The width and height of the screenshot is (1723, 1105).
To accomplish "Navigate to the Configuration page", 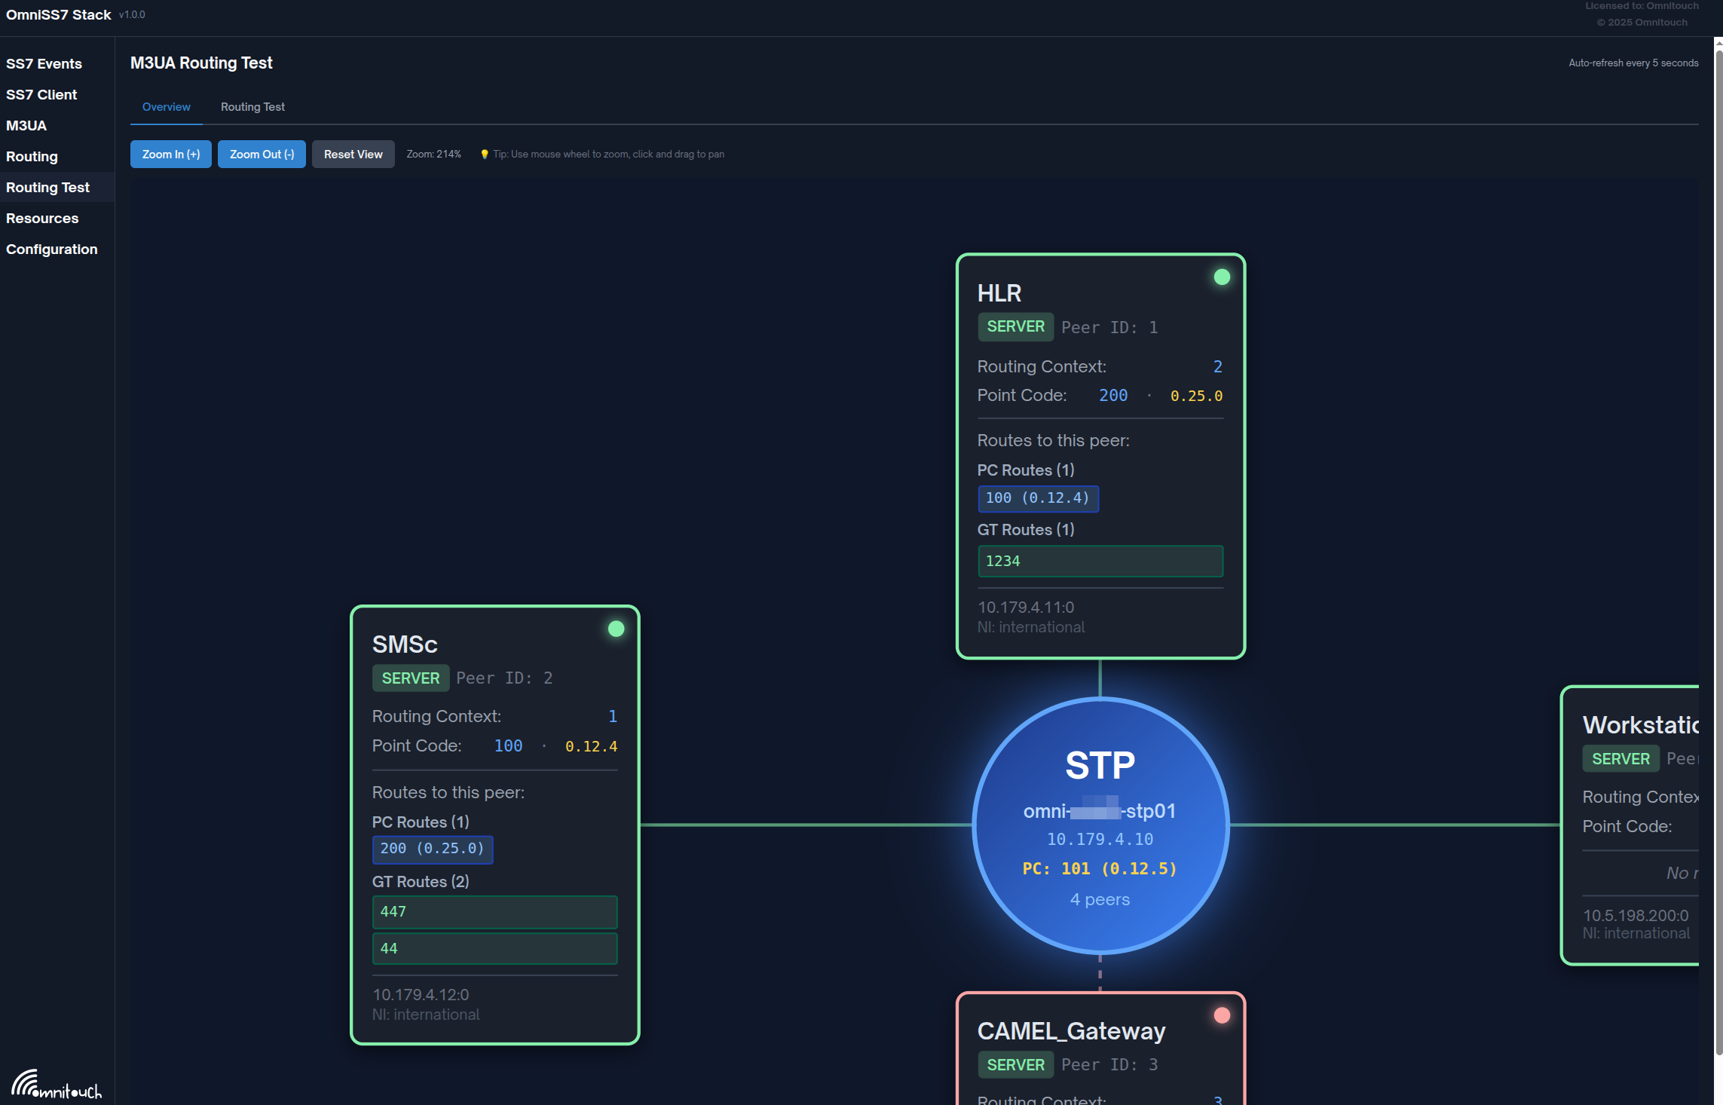I will (x=50, y=249).
